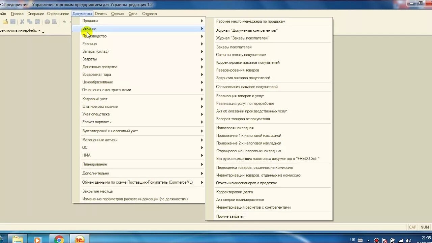Select Расчет зарплаты menu item

point(138,122)
